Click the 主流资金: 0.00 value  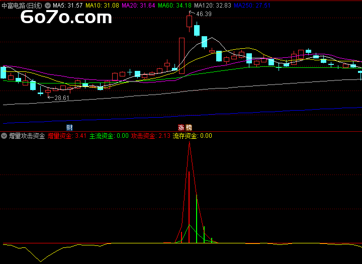(109, 136)
